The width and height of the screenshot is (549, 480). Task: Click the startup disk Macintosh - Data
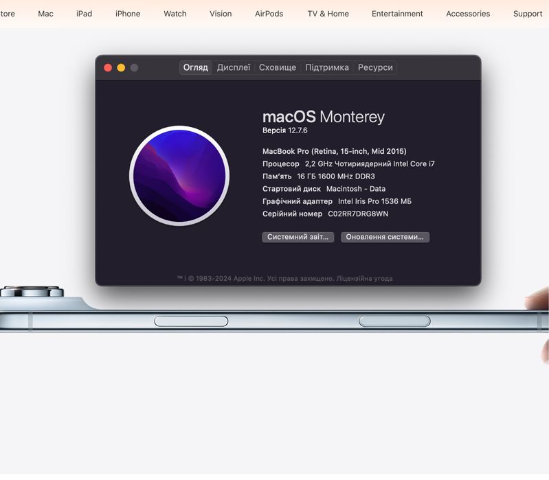[356, 189]
